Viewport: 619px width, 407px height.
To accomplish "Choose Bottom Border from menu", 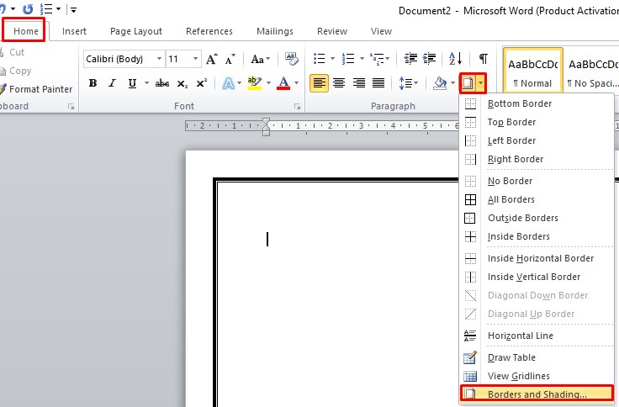I will (x=536, y=103).
